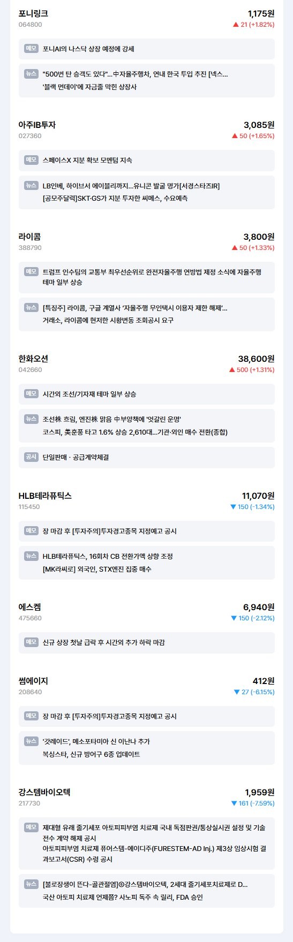Open the 한화오션 stock heading
The width and height of the screenshot is (293, 942).
pyautogui.click(x=33, y=358)
